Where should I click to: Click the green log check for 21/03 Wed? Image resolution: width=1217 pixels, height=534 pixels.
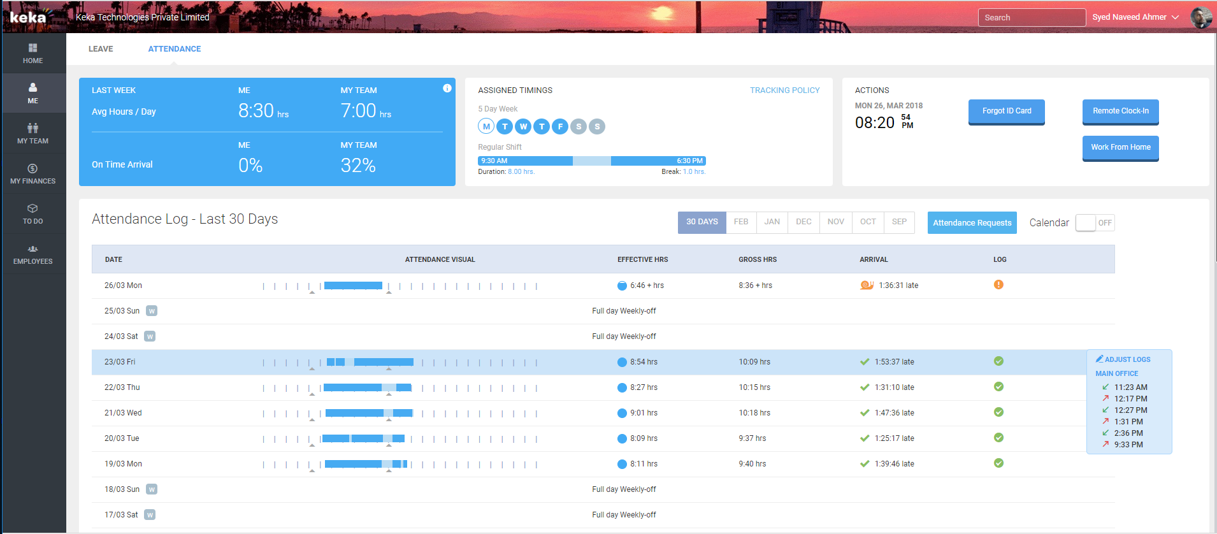[998, 412]
